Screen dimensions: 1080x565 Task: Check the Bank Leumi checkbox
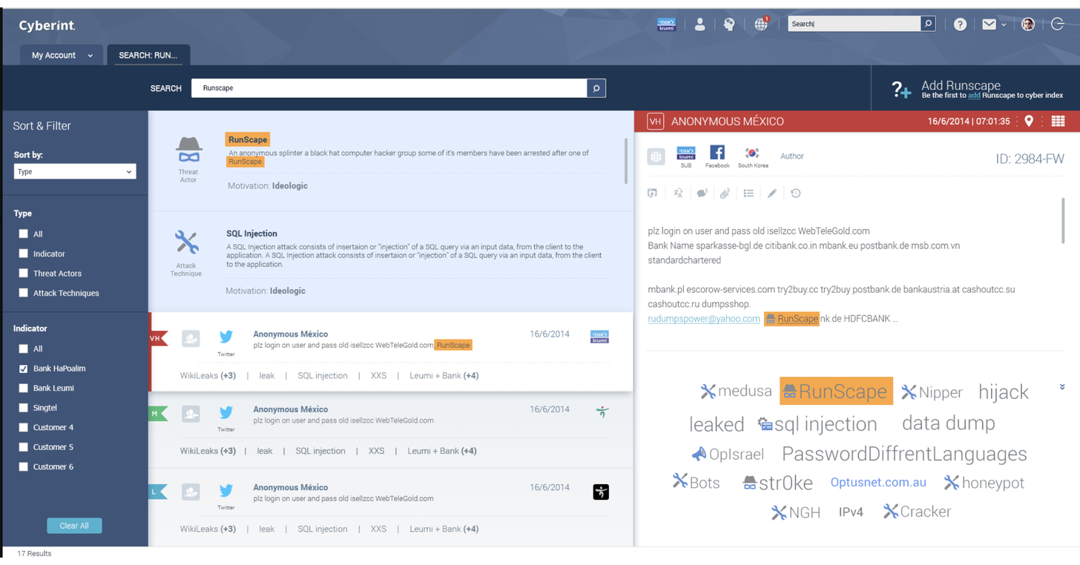[x=24, y=388]
